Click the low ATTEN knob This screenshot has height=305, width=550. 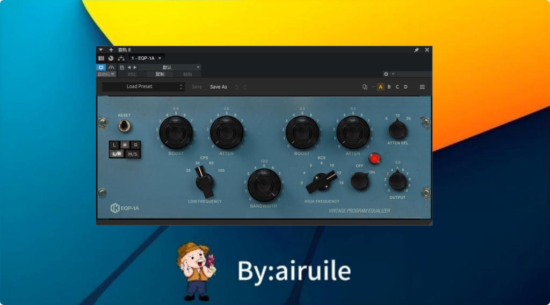[226, 133]
